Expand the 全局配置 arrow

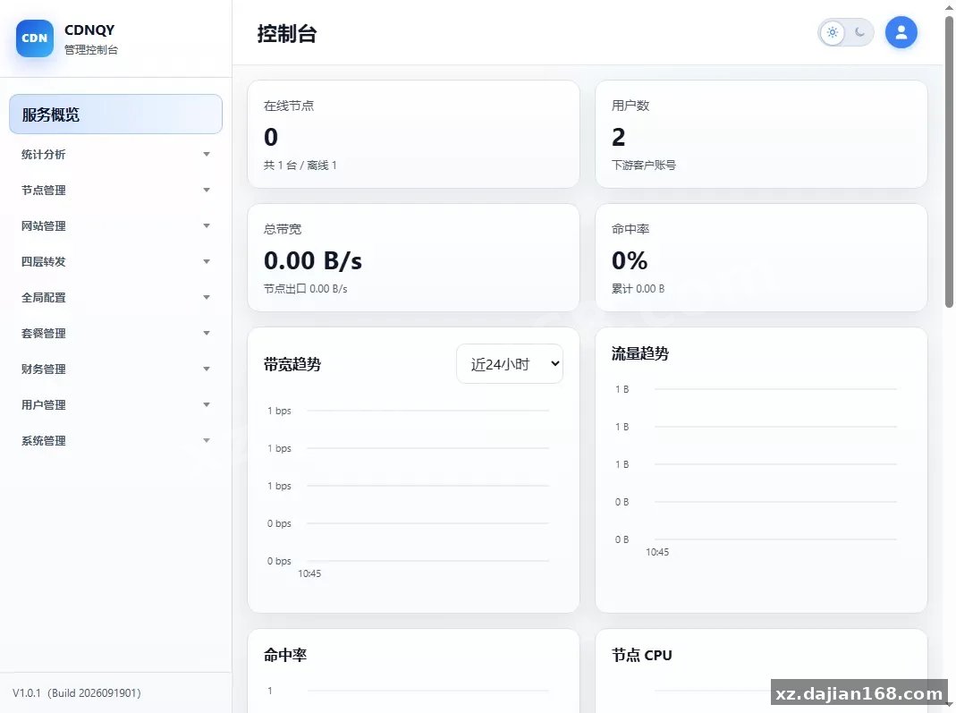pos(207,298)
